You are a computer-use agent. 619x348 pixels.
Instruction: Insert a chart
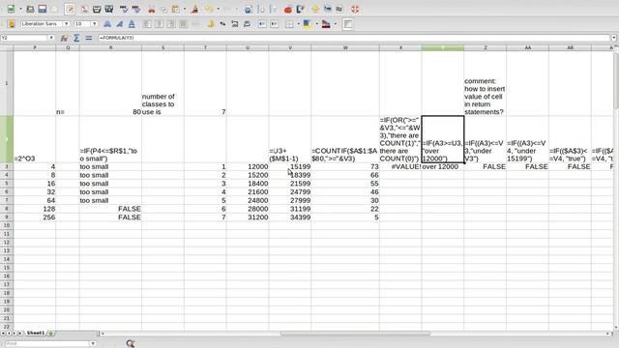tap(288, 9)
